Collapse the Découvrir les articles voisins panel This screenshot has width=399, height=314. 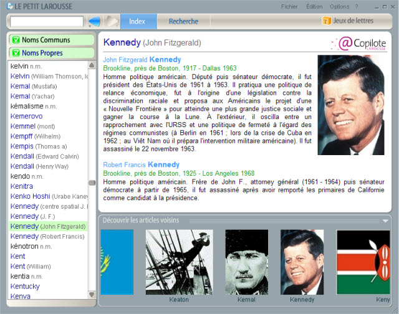pyautogui.click(x=386, y=221)
